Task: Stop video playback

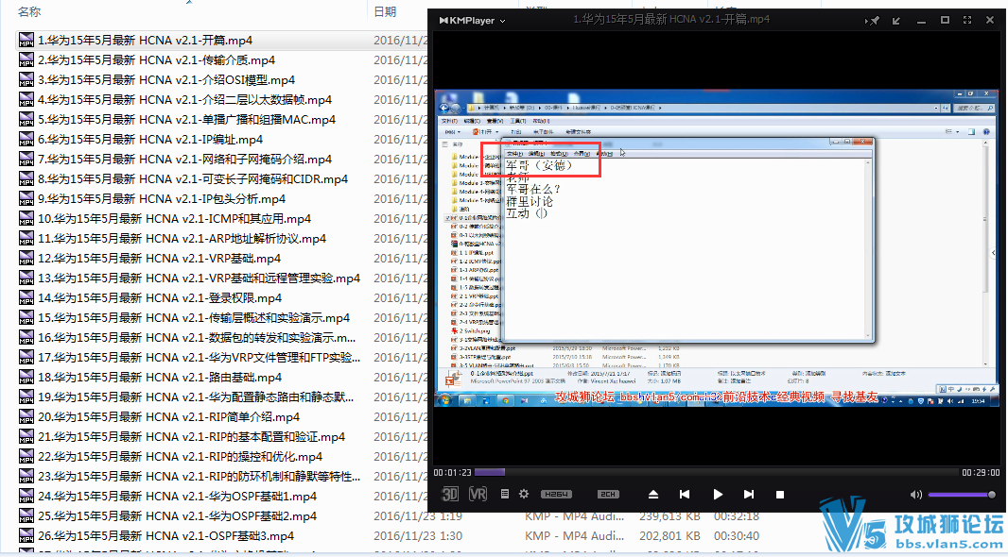Action: click(780, 495)
